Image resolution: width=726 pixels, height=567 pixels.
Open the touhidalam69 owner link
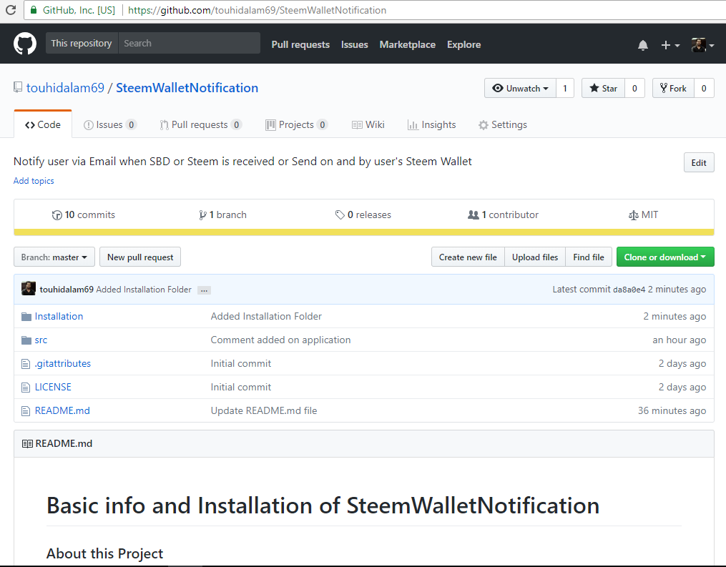click(65, 87)
